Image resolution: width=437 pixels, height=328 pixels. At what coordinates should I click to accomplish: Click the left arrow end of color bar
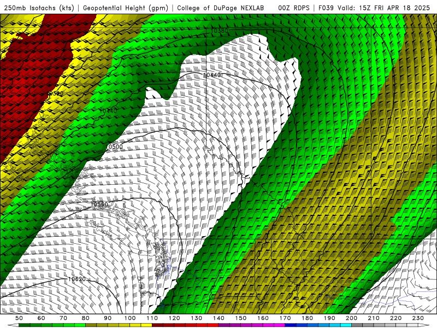point(13,325)
